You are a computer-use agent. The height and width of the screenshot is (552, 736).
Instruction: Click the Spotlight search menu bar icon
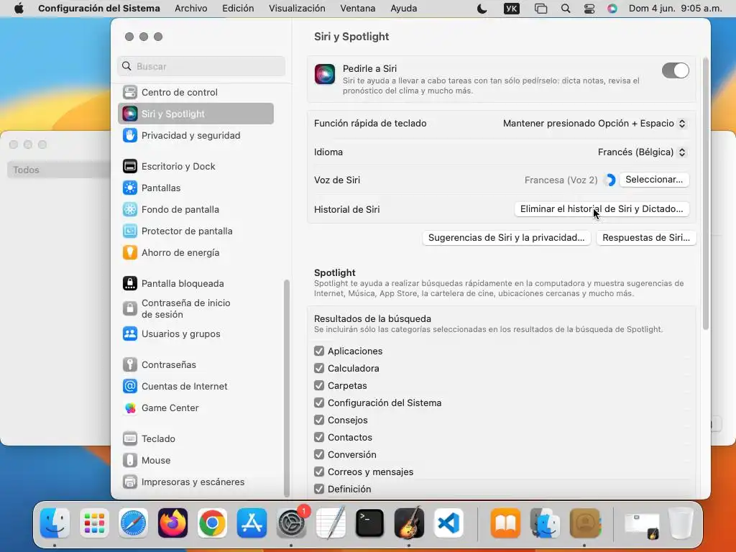pos(566,9)
